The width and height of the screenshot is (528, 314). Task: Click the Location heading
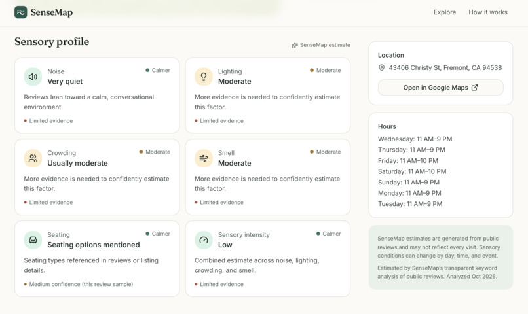click(391, 55)
